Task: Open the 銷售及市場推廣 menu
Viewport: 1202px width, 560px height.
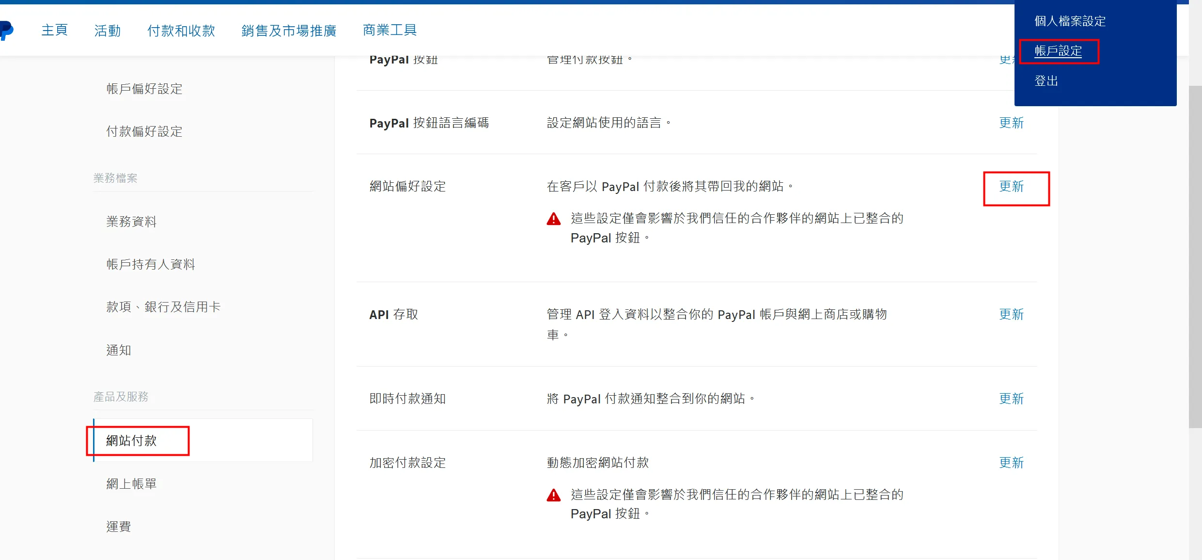Action: [x=289, y=31]
